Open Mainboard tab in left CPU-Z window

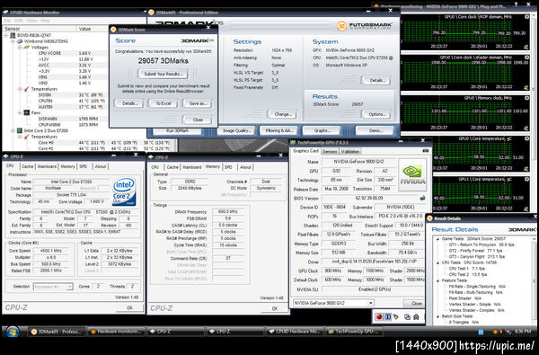tap(47, 166)
